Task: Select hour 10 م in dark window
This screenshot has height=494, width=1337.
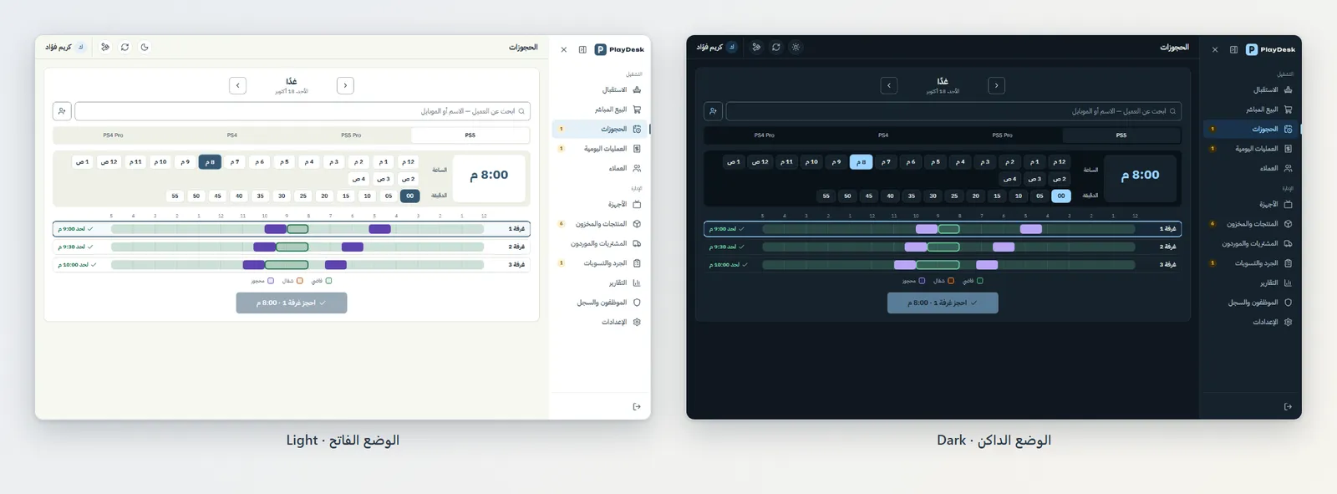Action: [811, 162]
